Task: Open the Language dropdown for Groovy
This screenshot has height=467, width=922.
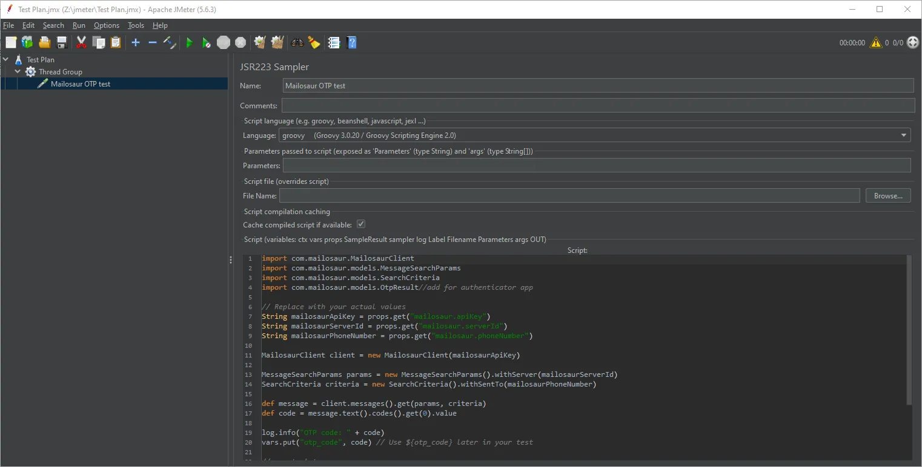Action: tap(903, 135)
